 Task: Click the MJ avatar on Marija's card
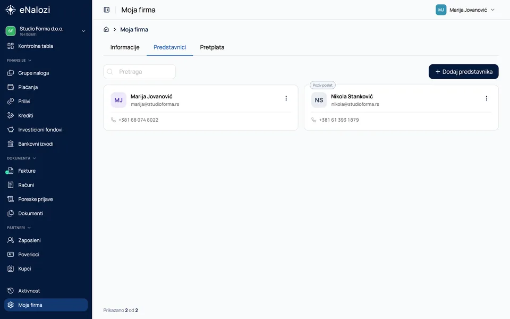(118, 100)
